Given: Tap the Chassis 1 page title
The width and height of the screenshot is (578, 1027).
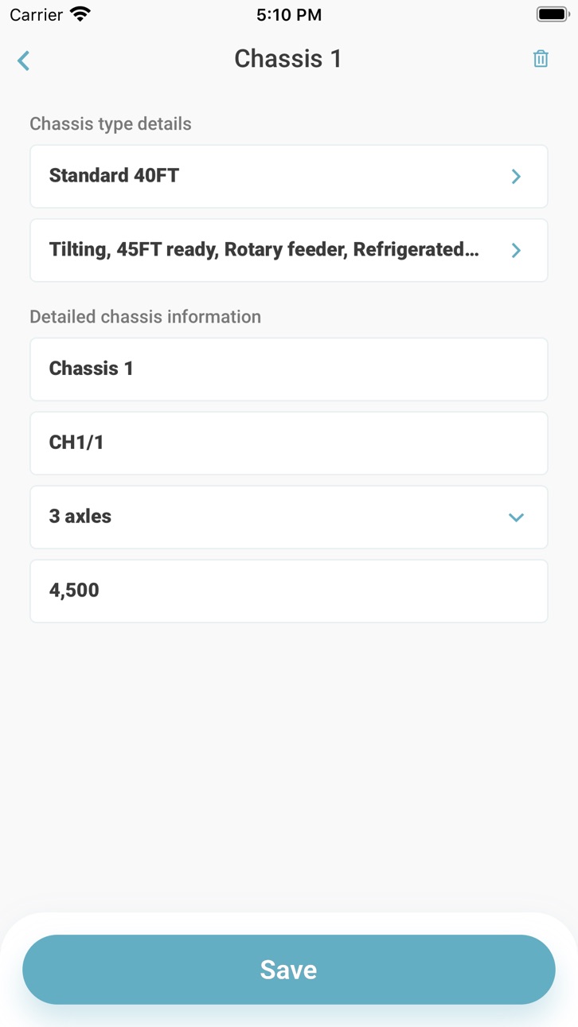Looking at the screenshot, I should [x=288, y=59].
